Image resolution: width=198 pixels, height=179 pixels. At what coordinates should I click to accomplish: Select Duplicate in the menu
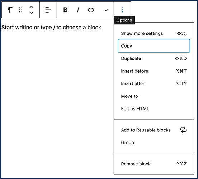coord(154,58)
